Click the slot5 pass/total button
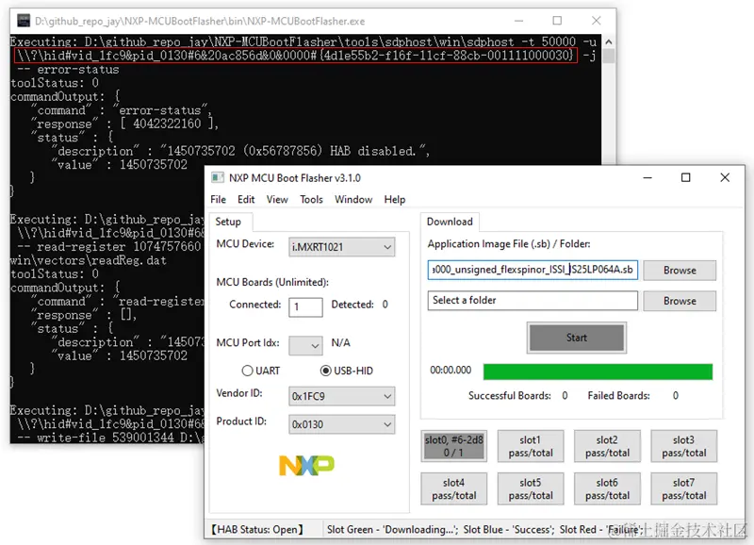 tap(531, 488)
